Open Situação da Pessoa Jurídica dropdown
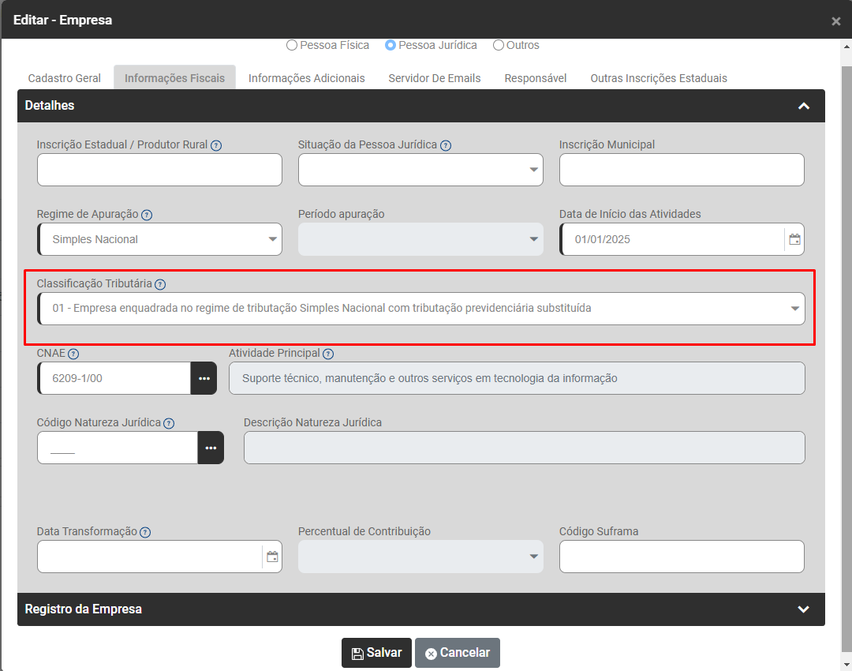 point(420,170)
